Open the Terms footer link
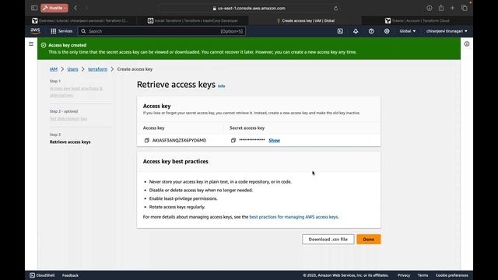 pyautogui.click(x=423, y=275)
